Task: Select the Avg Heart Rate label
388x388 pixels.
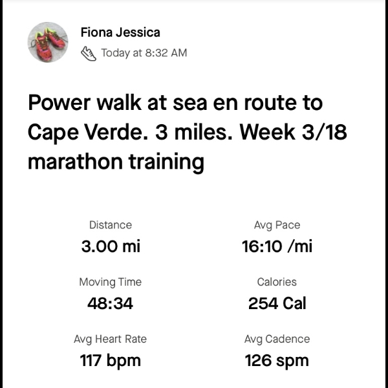Action: click(x=111, y=339)
